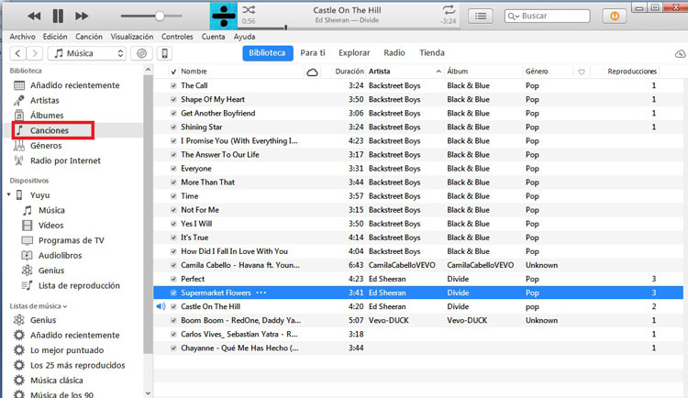The width and height of the screenshot is (688, 398).
Task: Open the Archivo menu
Action: click(x=22, y=37)
